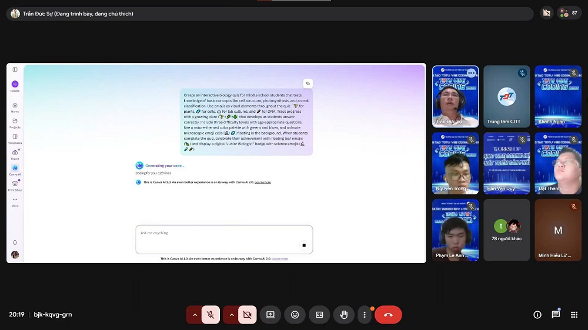Open Canva account profile avatar
588x330 pixels.
[15, 255]
